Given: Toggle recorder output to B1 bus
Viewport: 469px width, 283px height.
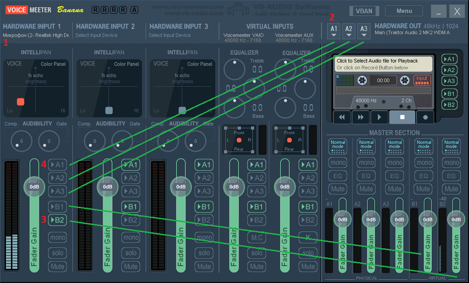Looking at the screenshot, I should (449, 94).
